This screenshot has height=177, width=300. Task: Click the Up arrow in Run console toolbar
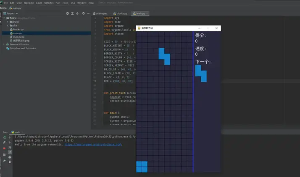click(10, 138)
